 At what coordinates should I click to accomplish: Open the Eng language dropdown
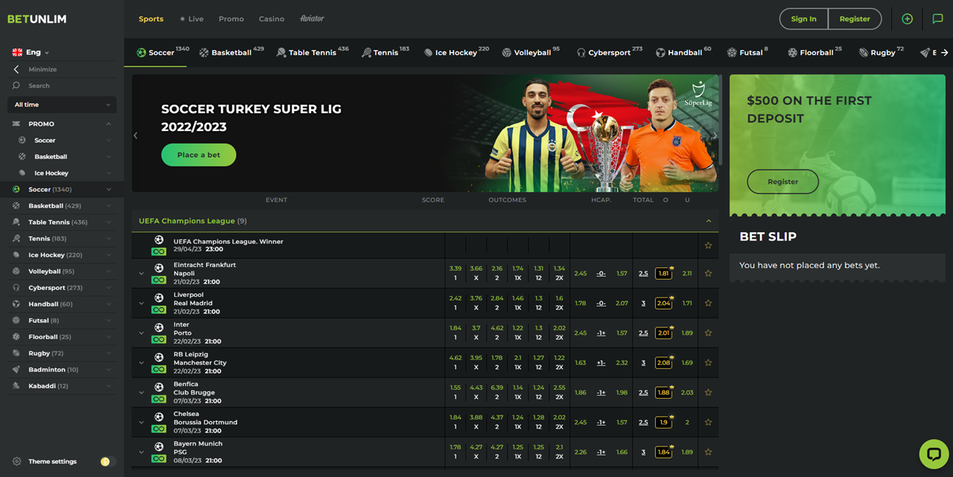(x=31, y=53)
